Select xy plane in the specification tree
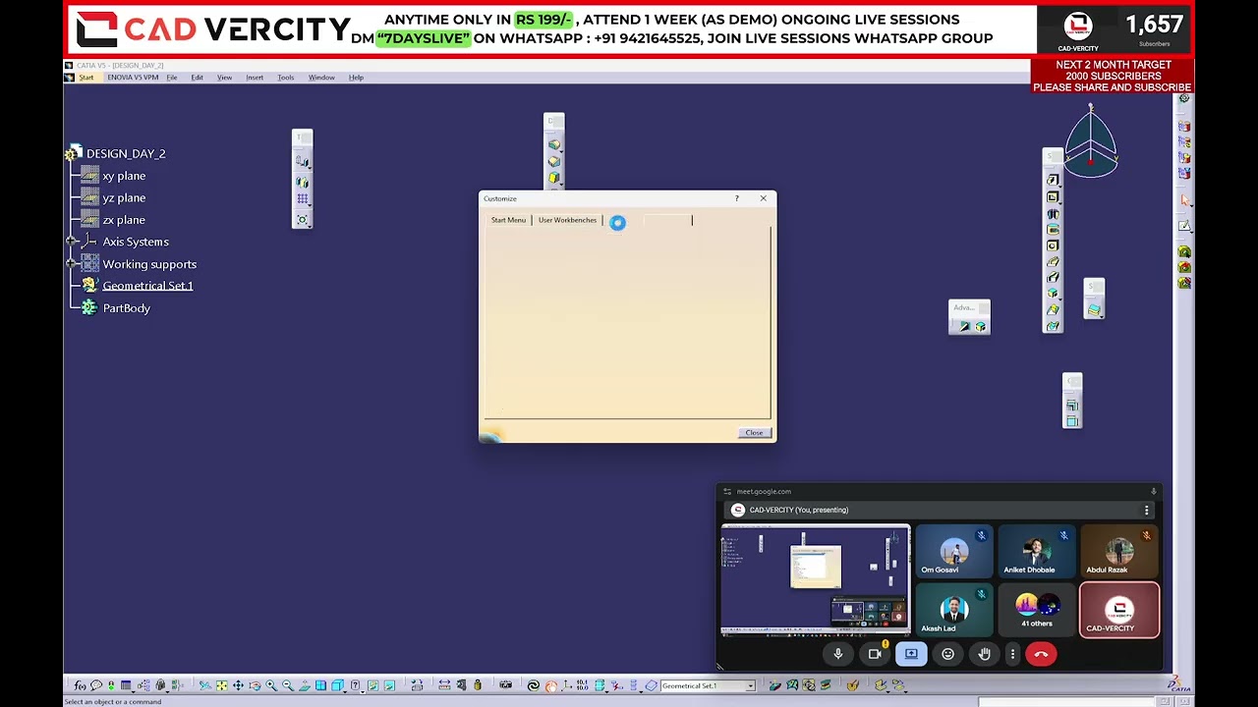The height and width of the screenshot is (707, 1258). [124, 176]
